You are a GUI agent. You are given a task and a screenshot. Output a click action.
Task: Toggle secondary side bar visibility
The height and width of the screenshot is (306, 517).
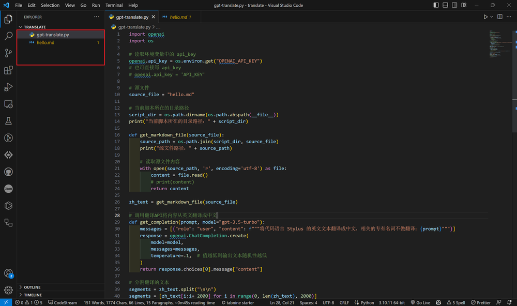455,5
